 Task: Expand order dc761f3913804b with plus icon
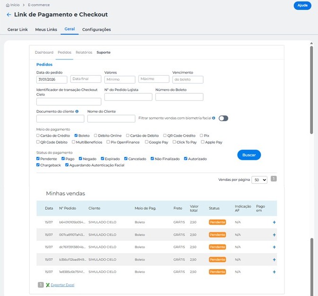pos(274,247)
